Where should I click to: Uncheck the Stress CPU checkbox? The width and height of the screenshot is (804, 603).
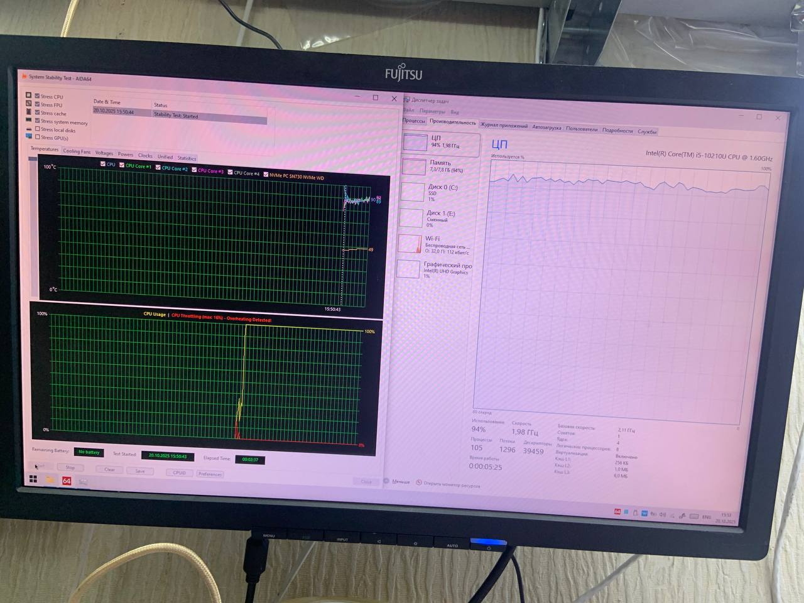tap(38, 96)
